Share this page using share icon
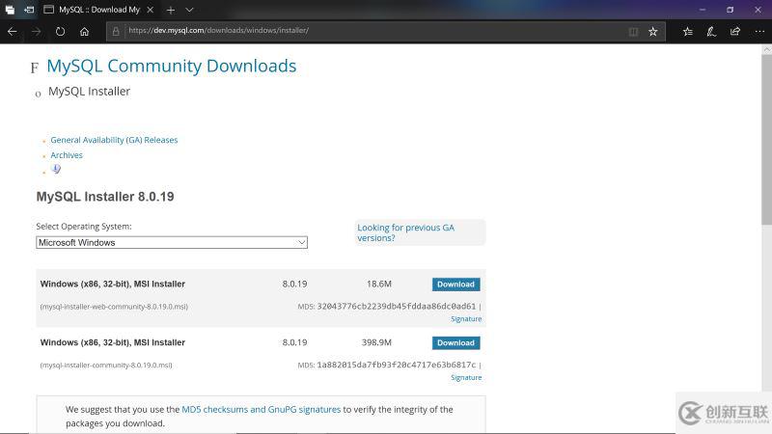 (735, 32)
